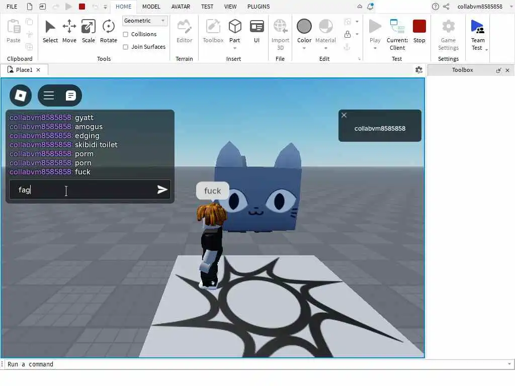Click the Color swatch circle
Viewport: 515px width, 386px height.
[304, 26]
